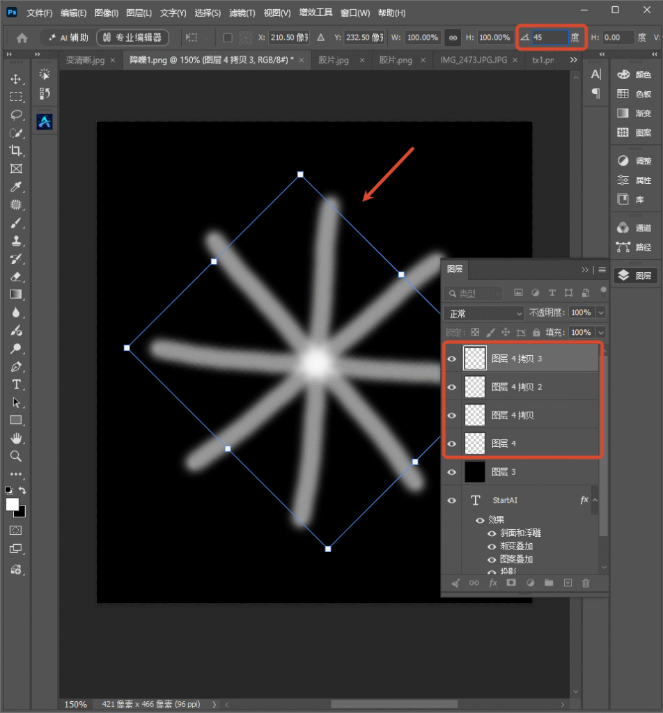This screenshot has width=663, height=713.
Task: Open the 图像(I) menu
Action: click(x=107, y=13)
